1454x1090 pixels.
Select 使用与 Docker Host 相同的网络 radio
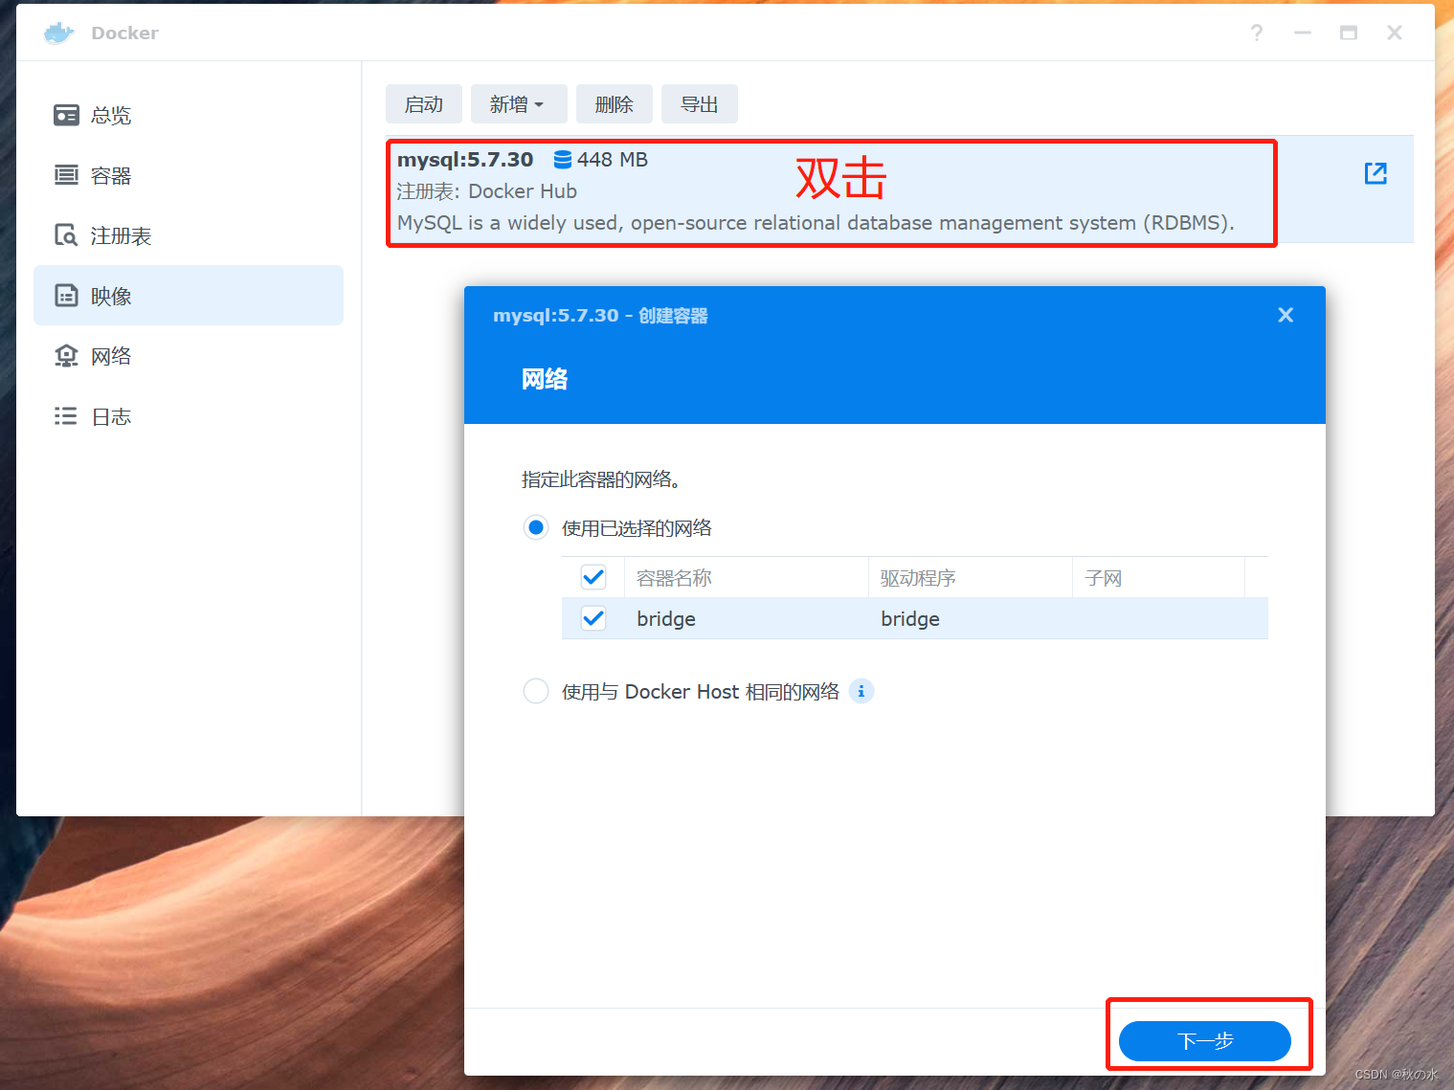pyautogui.click(x=536, y=691)
